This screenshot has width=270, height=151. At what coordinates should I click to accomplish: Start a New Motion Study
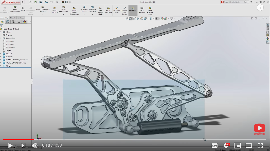100,11
